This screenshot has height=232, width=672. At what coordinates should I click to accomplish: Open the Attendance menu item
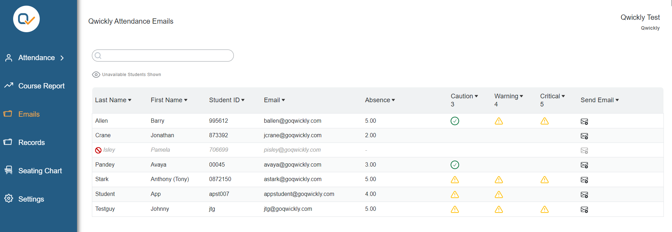pyautogui.click(x=37, y=58)
